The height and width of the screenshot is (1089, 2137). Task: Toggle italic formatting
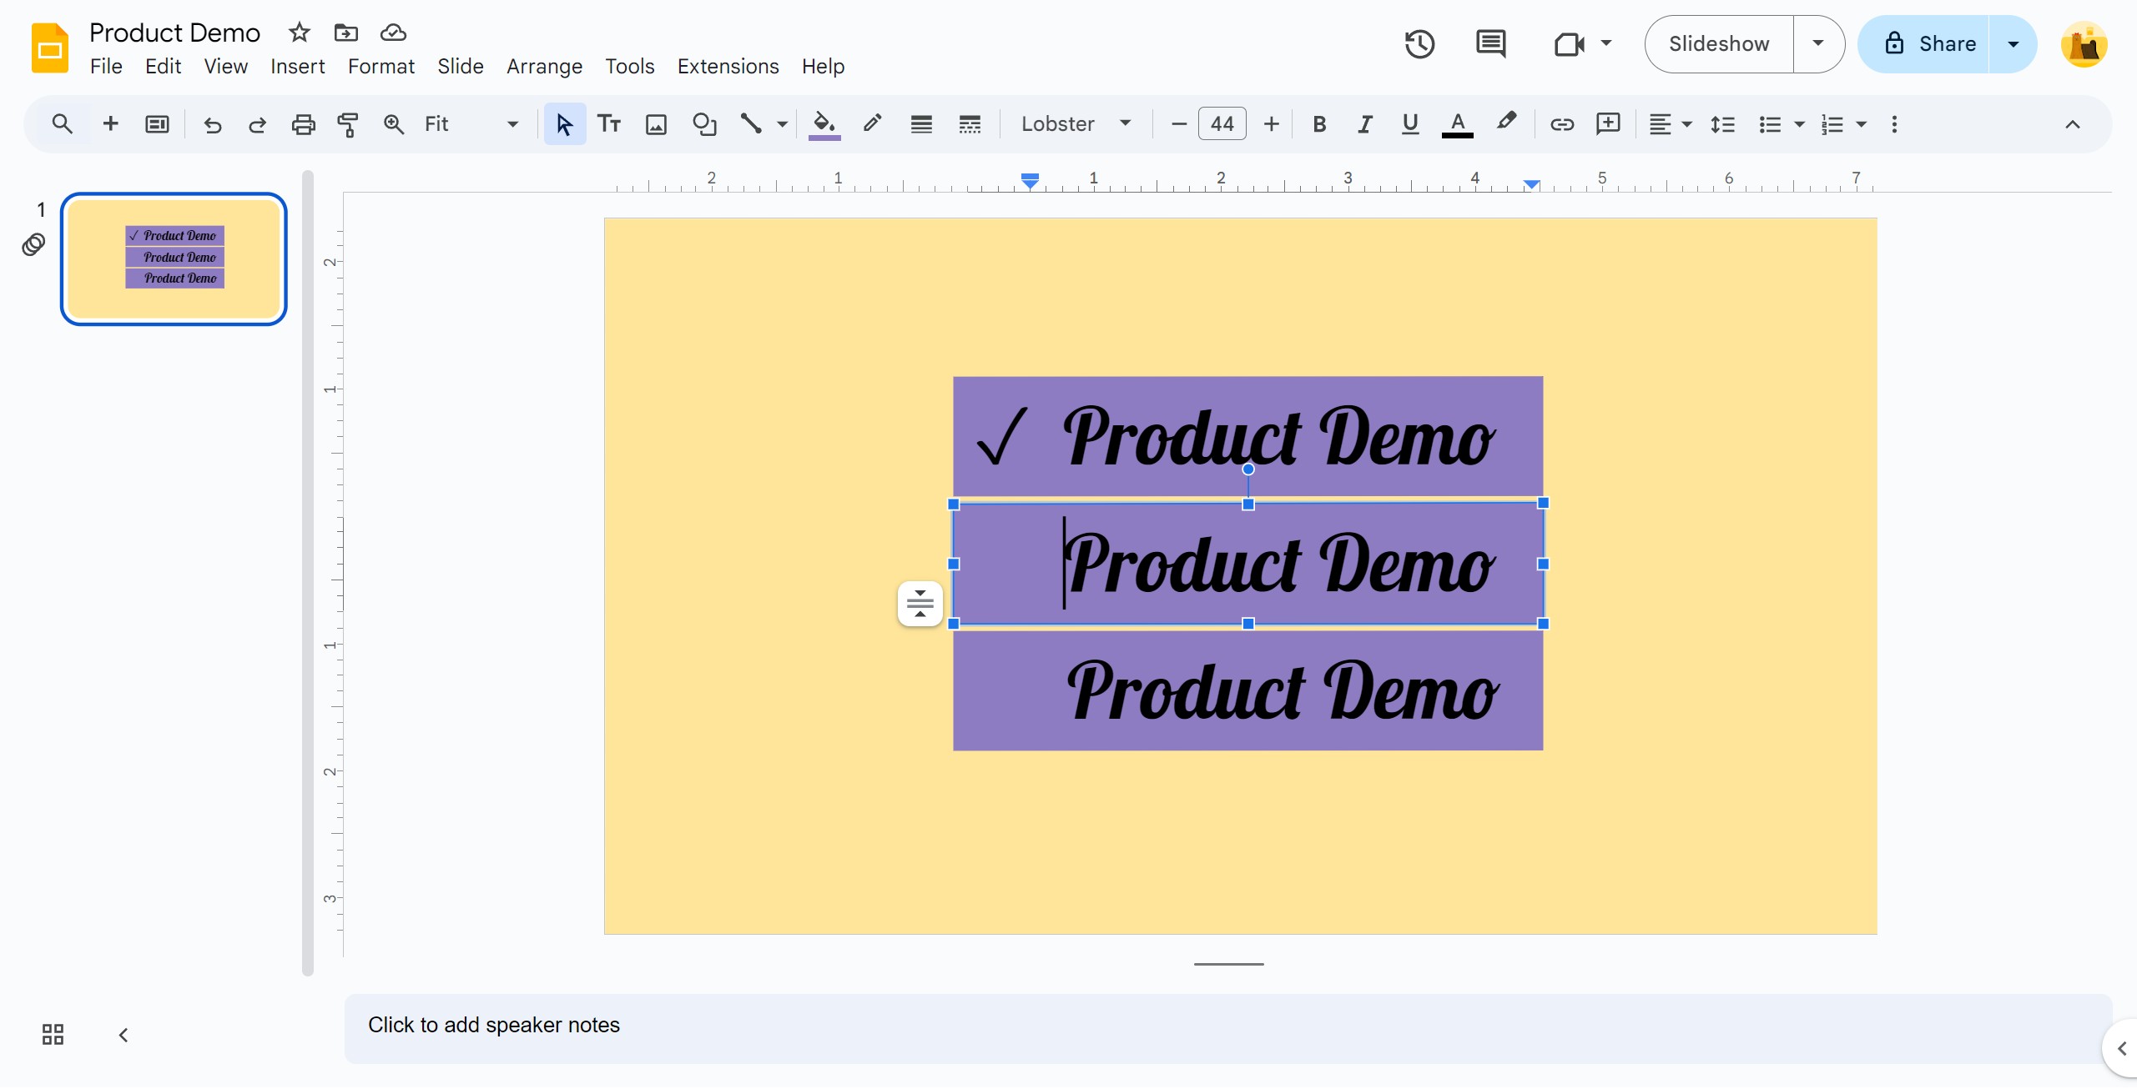pyautogui.click(x=1364, y=124)
